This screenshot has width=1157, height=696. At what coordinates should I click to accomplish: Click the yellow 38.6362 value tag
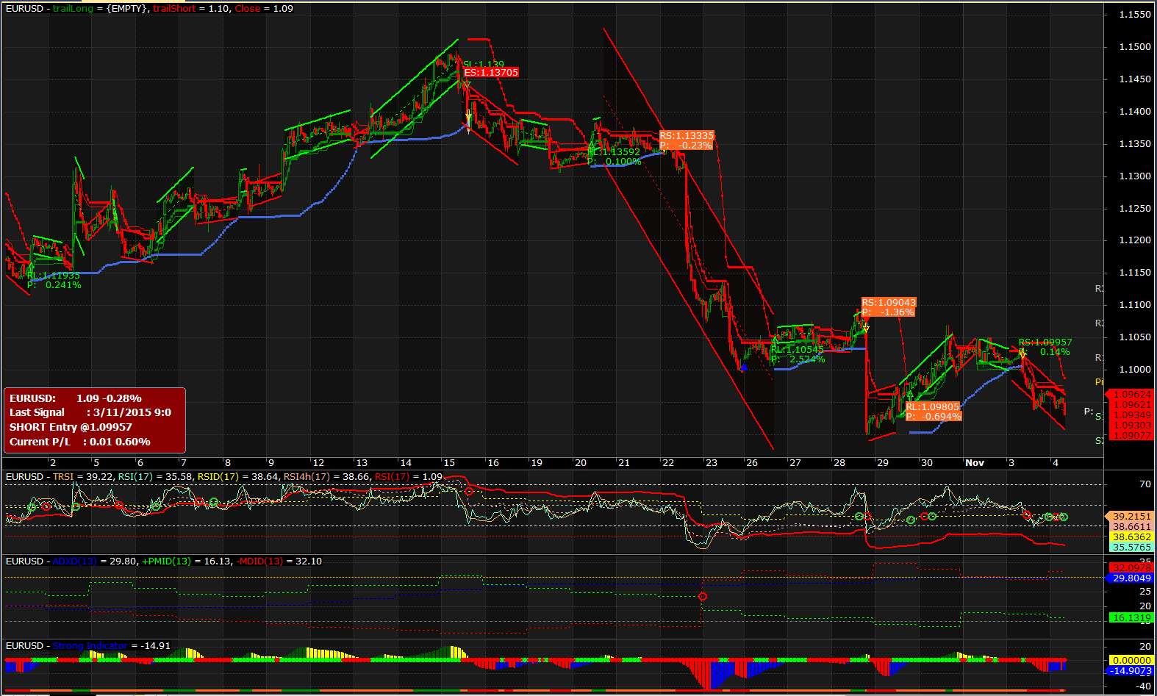(1131, 537)
